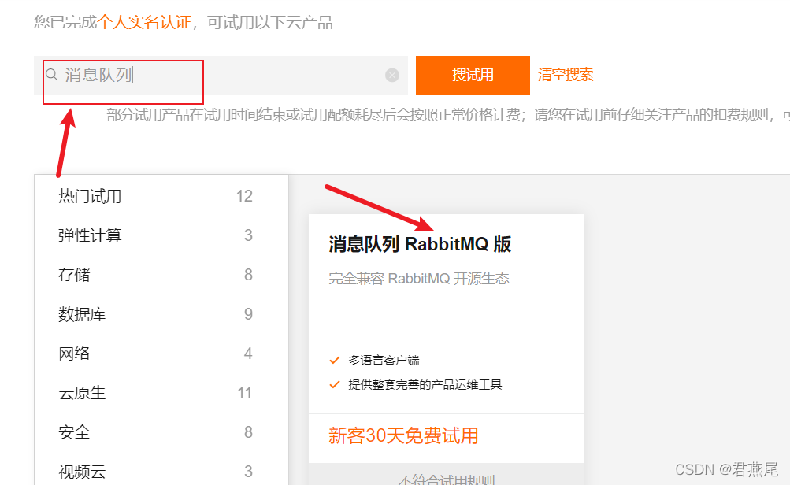Click the 提供整套完善的产品运维工具 feature text

tap(425, 385)
